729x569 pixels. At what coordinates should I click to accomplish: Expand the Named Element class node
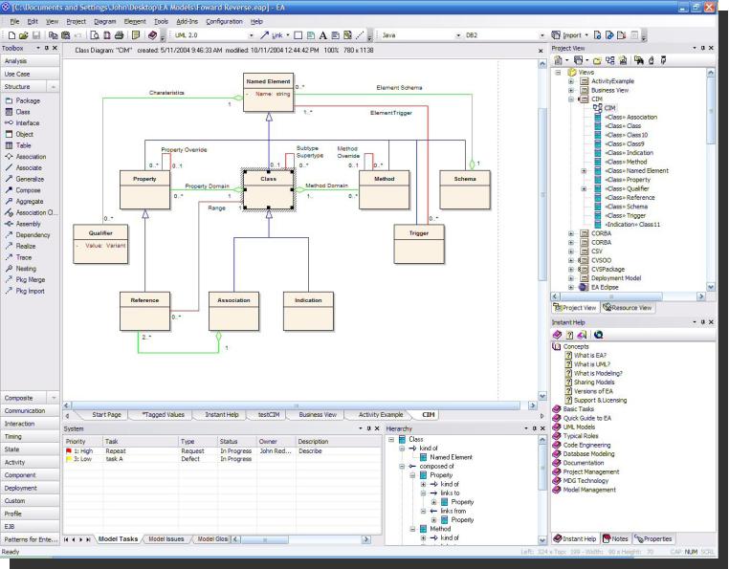[584, 171]
